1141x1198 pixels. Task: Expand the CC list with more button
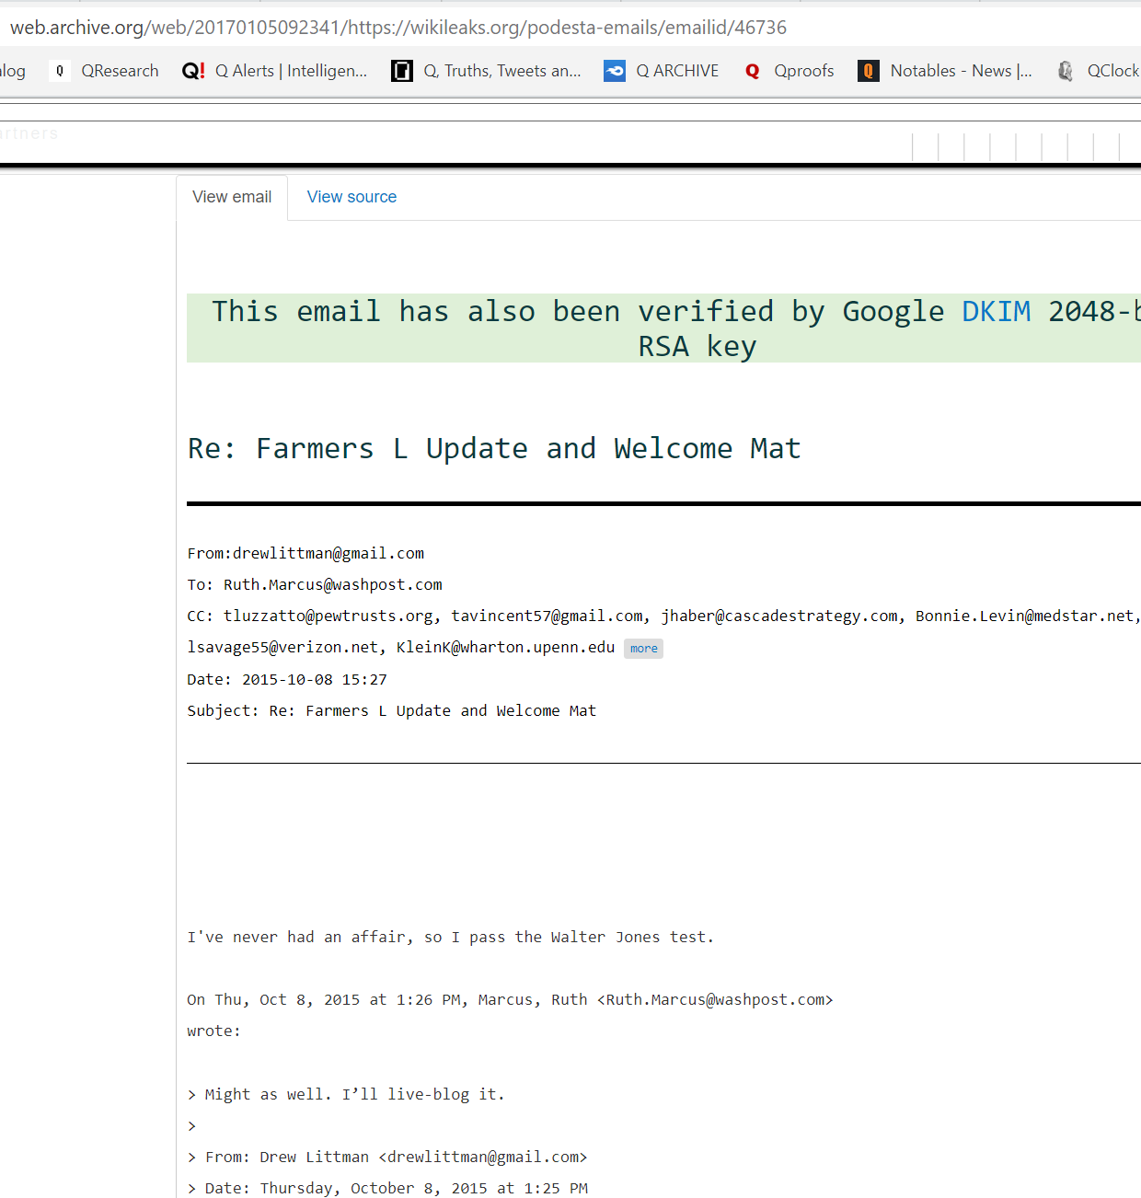643,649
